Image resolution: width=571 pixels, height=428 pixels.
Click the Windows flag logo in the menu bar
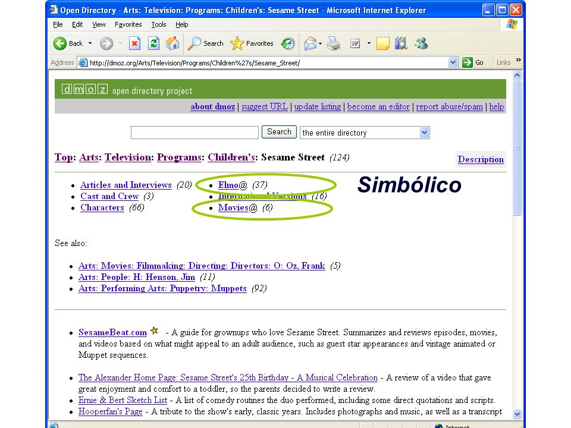click(512, 24)
